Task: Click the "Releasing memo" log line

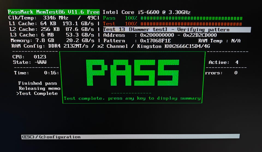Action: point(39,88)
